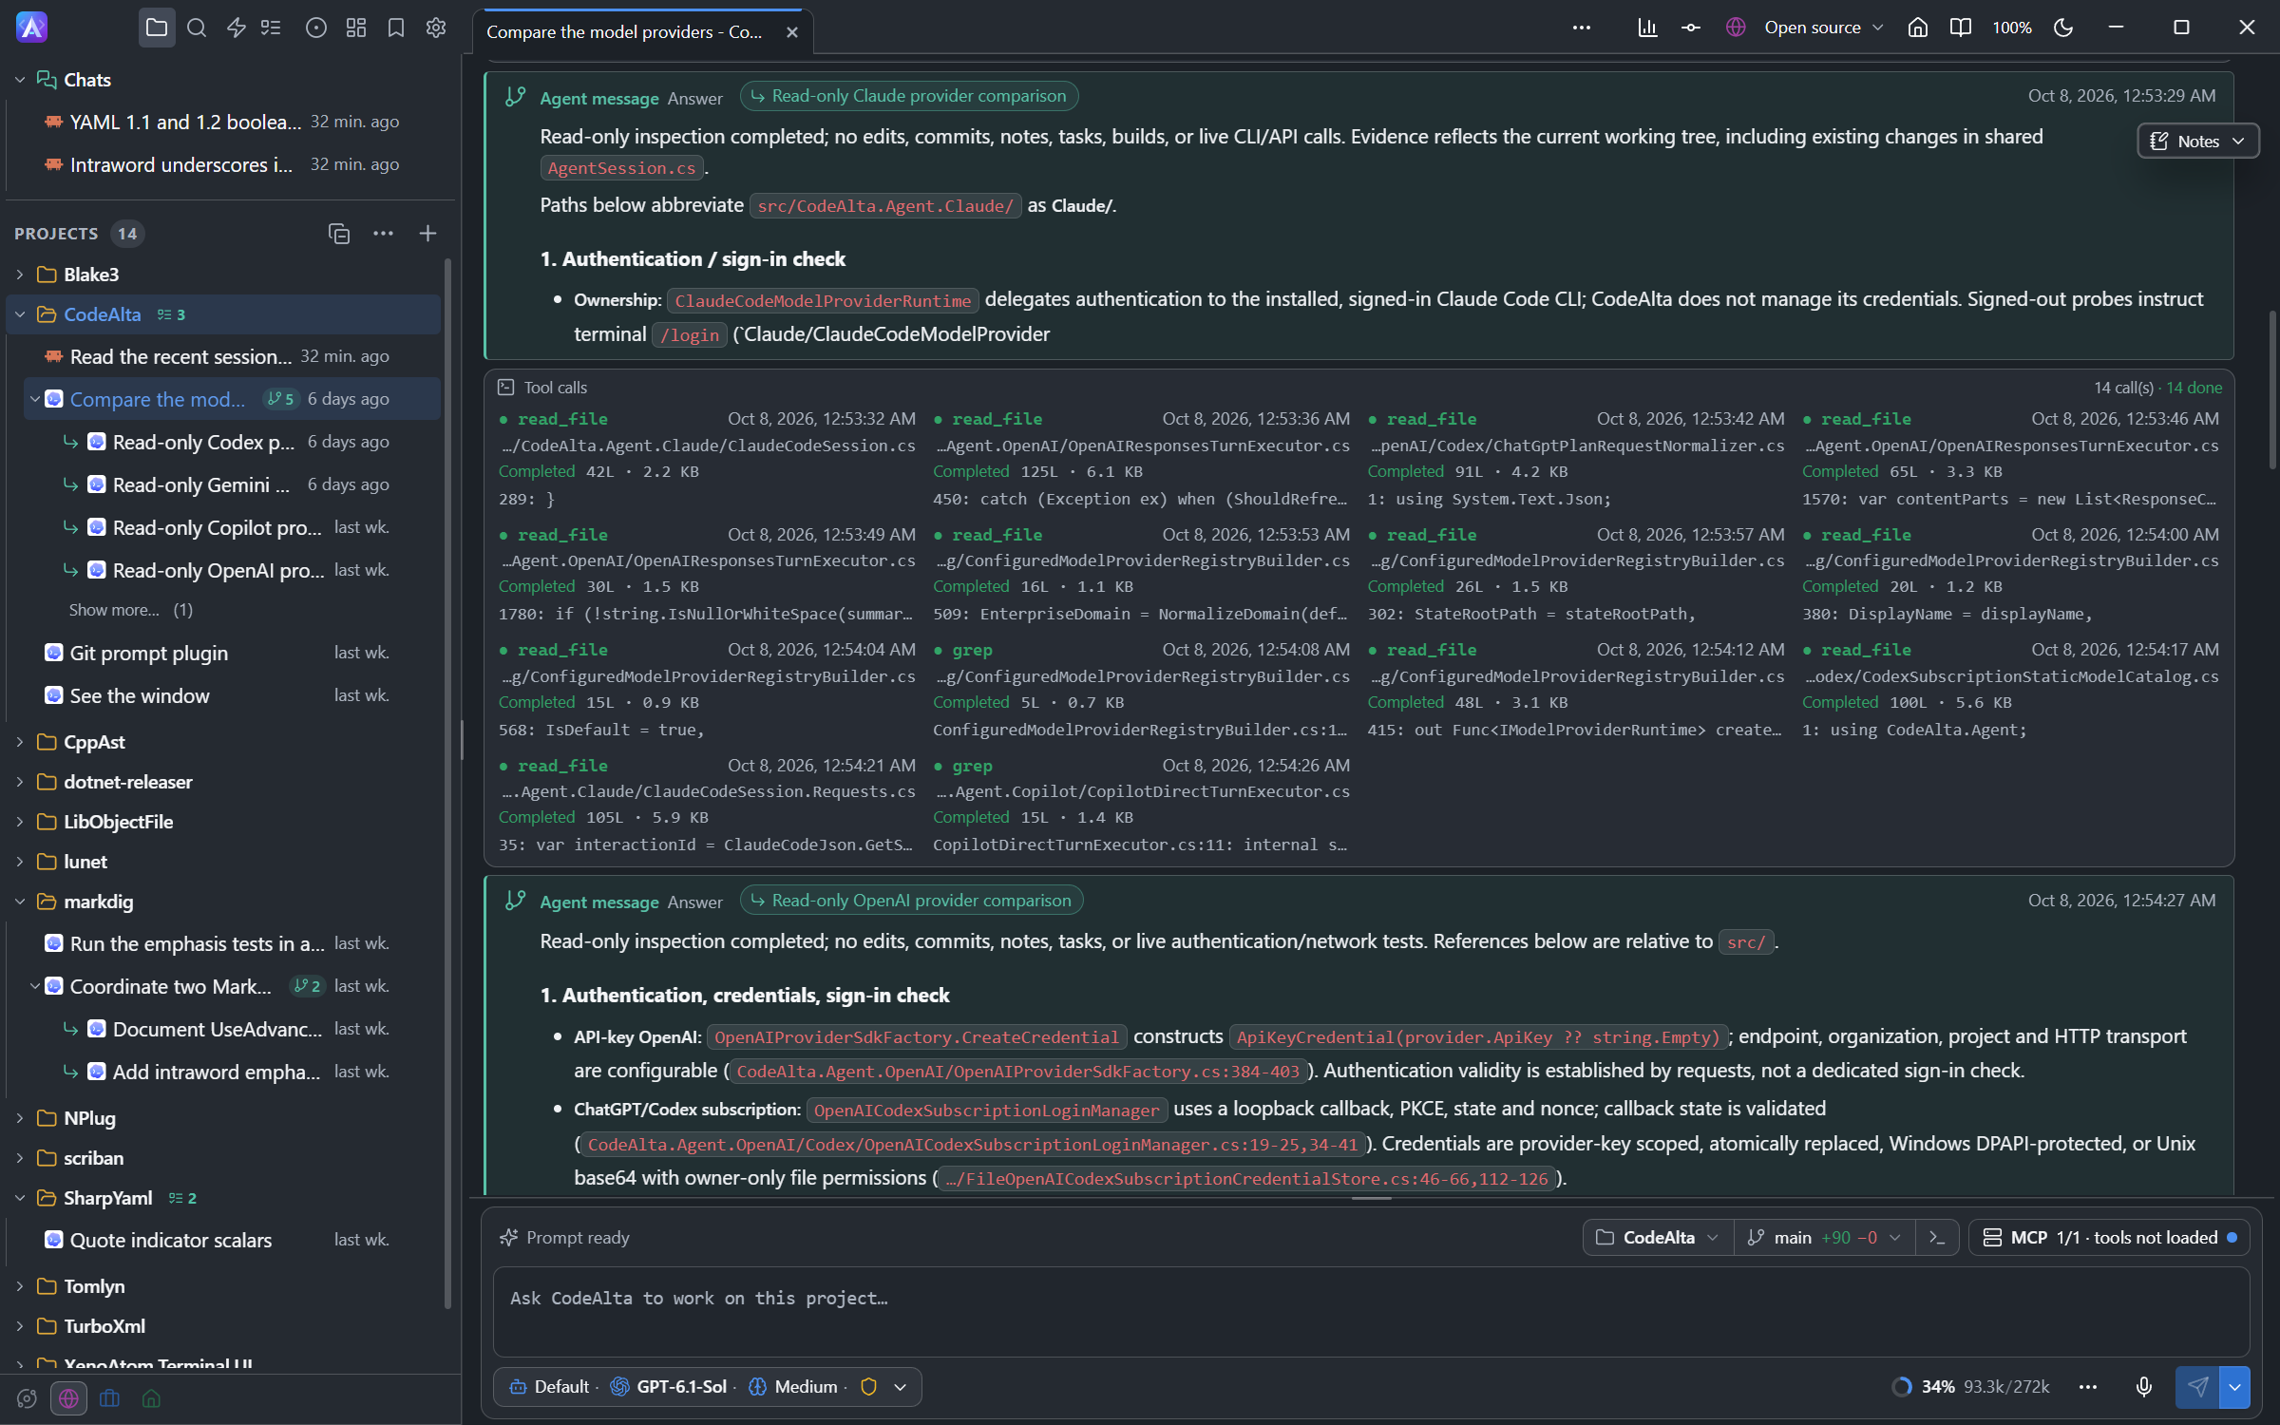Open the main branch dropdown
Image resolution: width=2280 pixels, height=1425 pixels.
[x=1823, y=1238]
